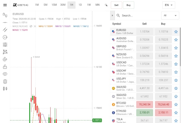Switch to the 1W timeframe

tap(89, 5)
